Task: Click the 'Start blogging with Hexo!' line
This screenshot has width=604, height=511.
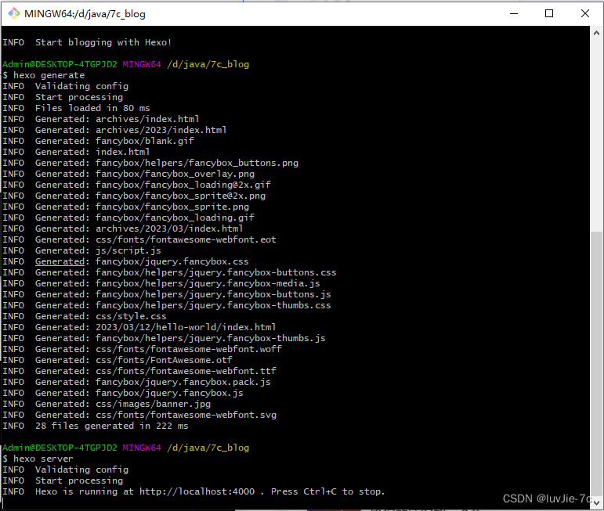Action: 87,42
